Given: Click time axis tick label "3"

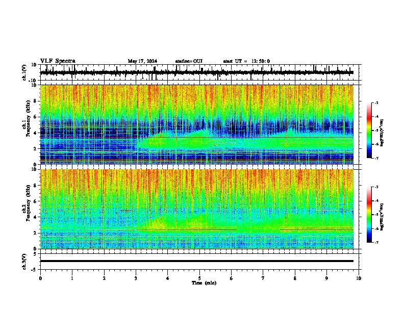Looking at the screenshot, I should tap(136, 278).
